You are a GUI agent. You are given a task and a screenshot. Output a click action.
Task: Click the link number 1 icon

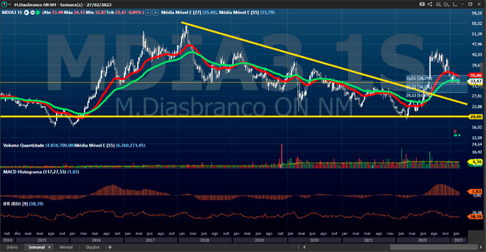454,4
